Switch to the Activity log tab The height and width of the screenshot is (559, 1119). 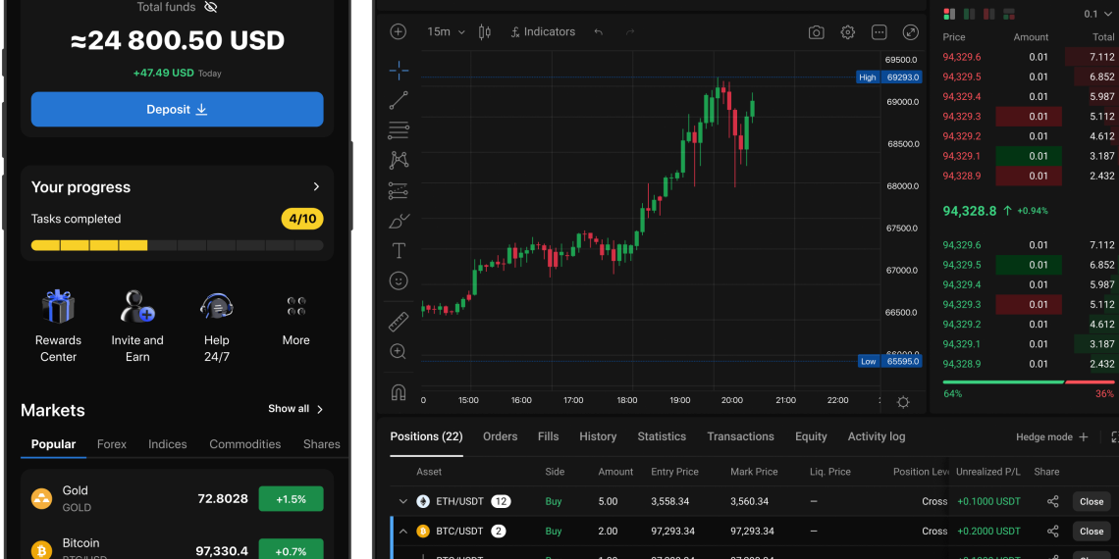pos(877,436)
